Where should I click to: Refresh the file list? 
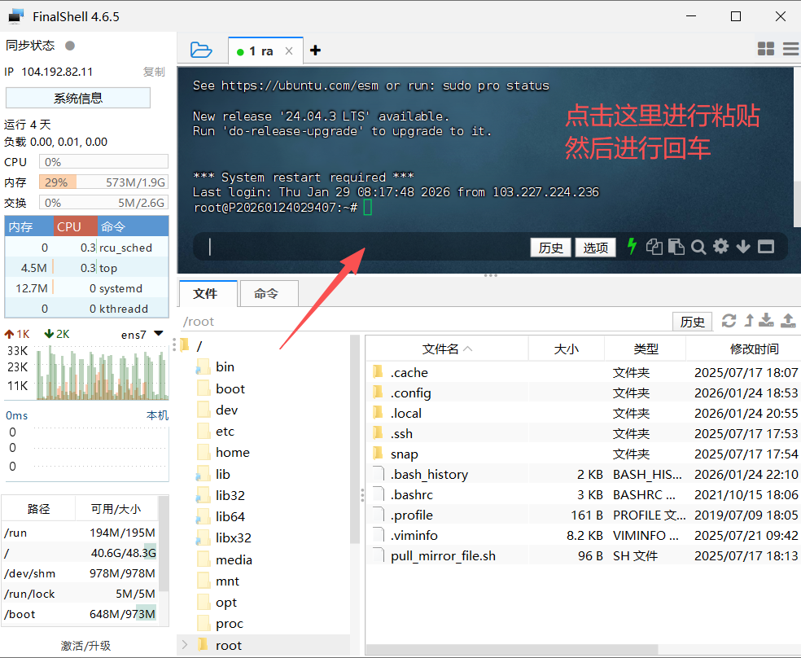click(x=729, y=321)
